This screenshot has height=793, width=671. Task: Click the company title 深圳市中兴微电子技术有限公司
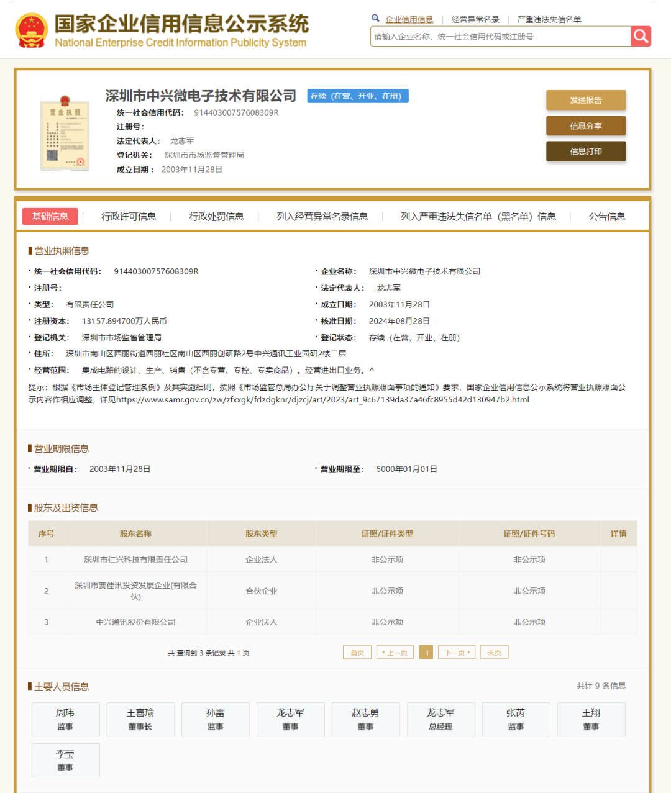[x=201, y=96]
